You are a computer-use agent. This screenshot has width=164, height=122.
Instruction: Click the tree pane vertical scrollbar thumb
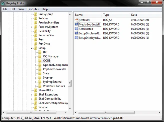click(x=70, y=83)
